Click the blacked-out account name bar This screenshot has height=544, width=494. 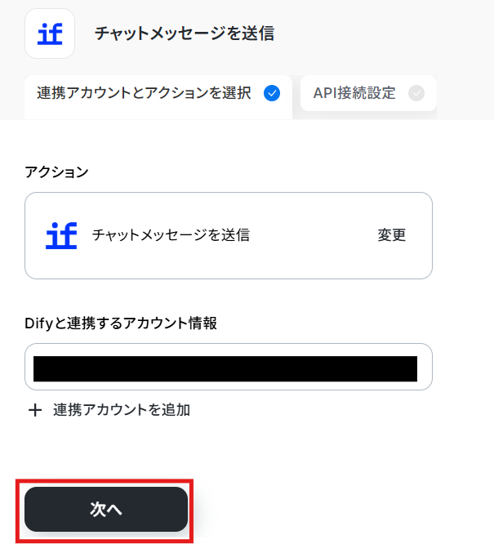pos(225,369)
